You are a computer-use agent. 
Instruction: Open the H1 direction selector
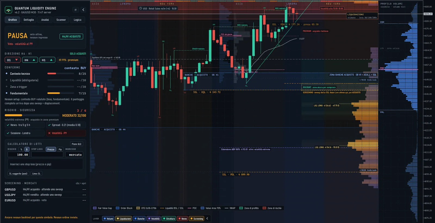point(47,60)
